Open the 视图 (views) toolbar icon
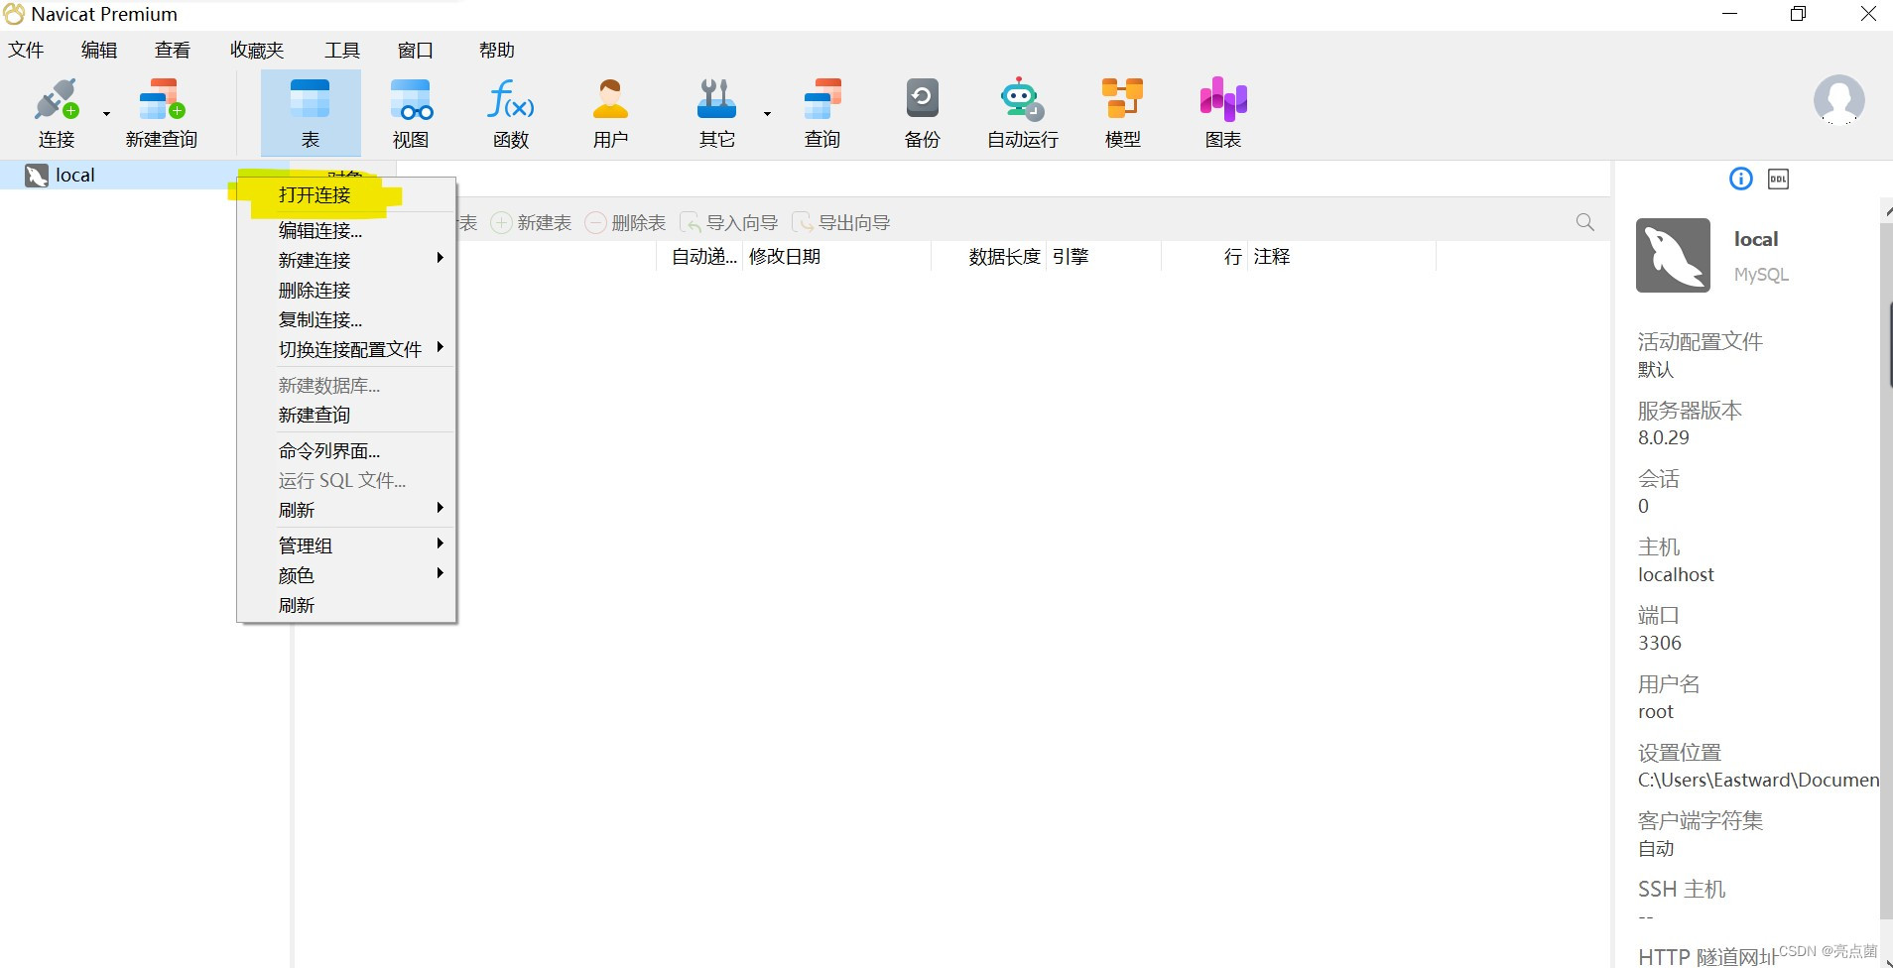Screen dimensions: 1893x968 [411, 112]
